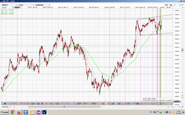Open the trading platform taskbar icon
This screenshot has height=115, width=185.
[45, 112]
